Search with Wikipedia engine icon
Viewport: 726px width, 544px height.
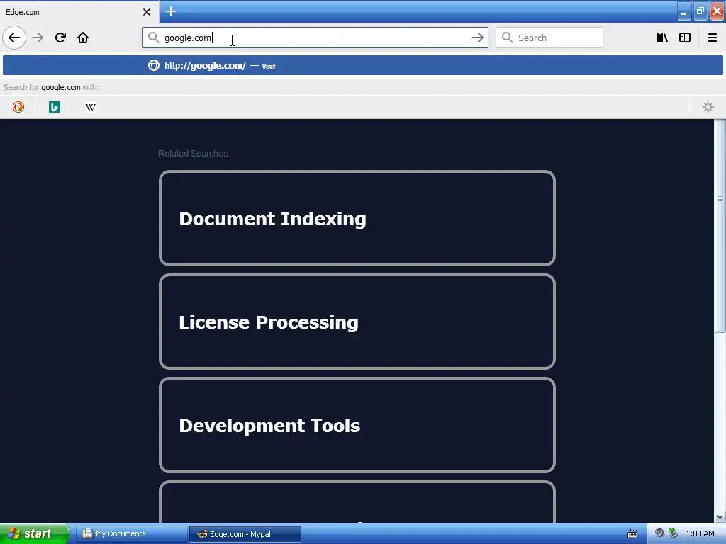click(x=91, y=107)
